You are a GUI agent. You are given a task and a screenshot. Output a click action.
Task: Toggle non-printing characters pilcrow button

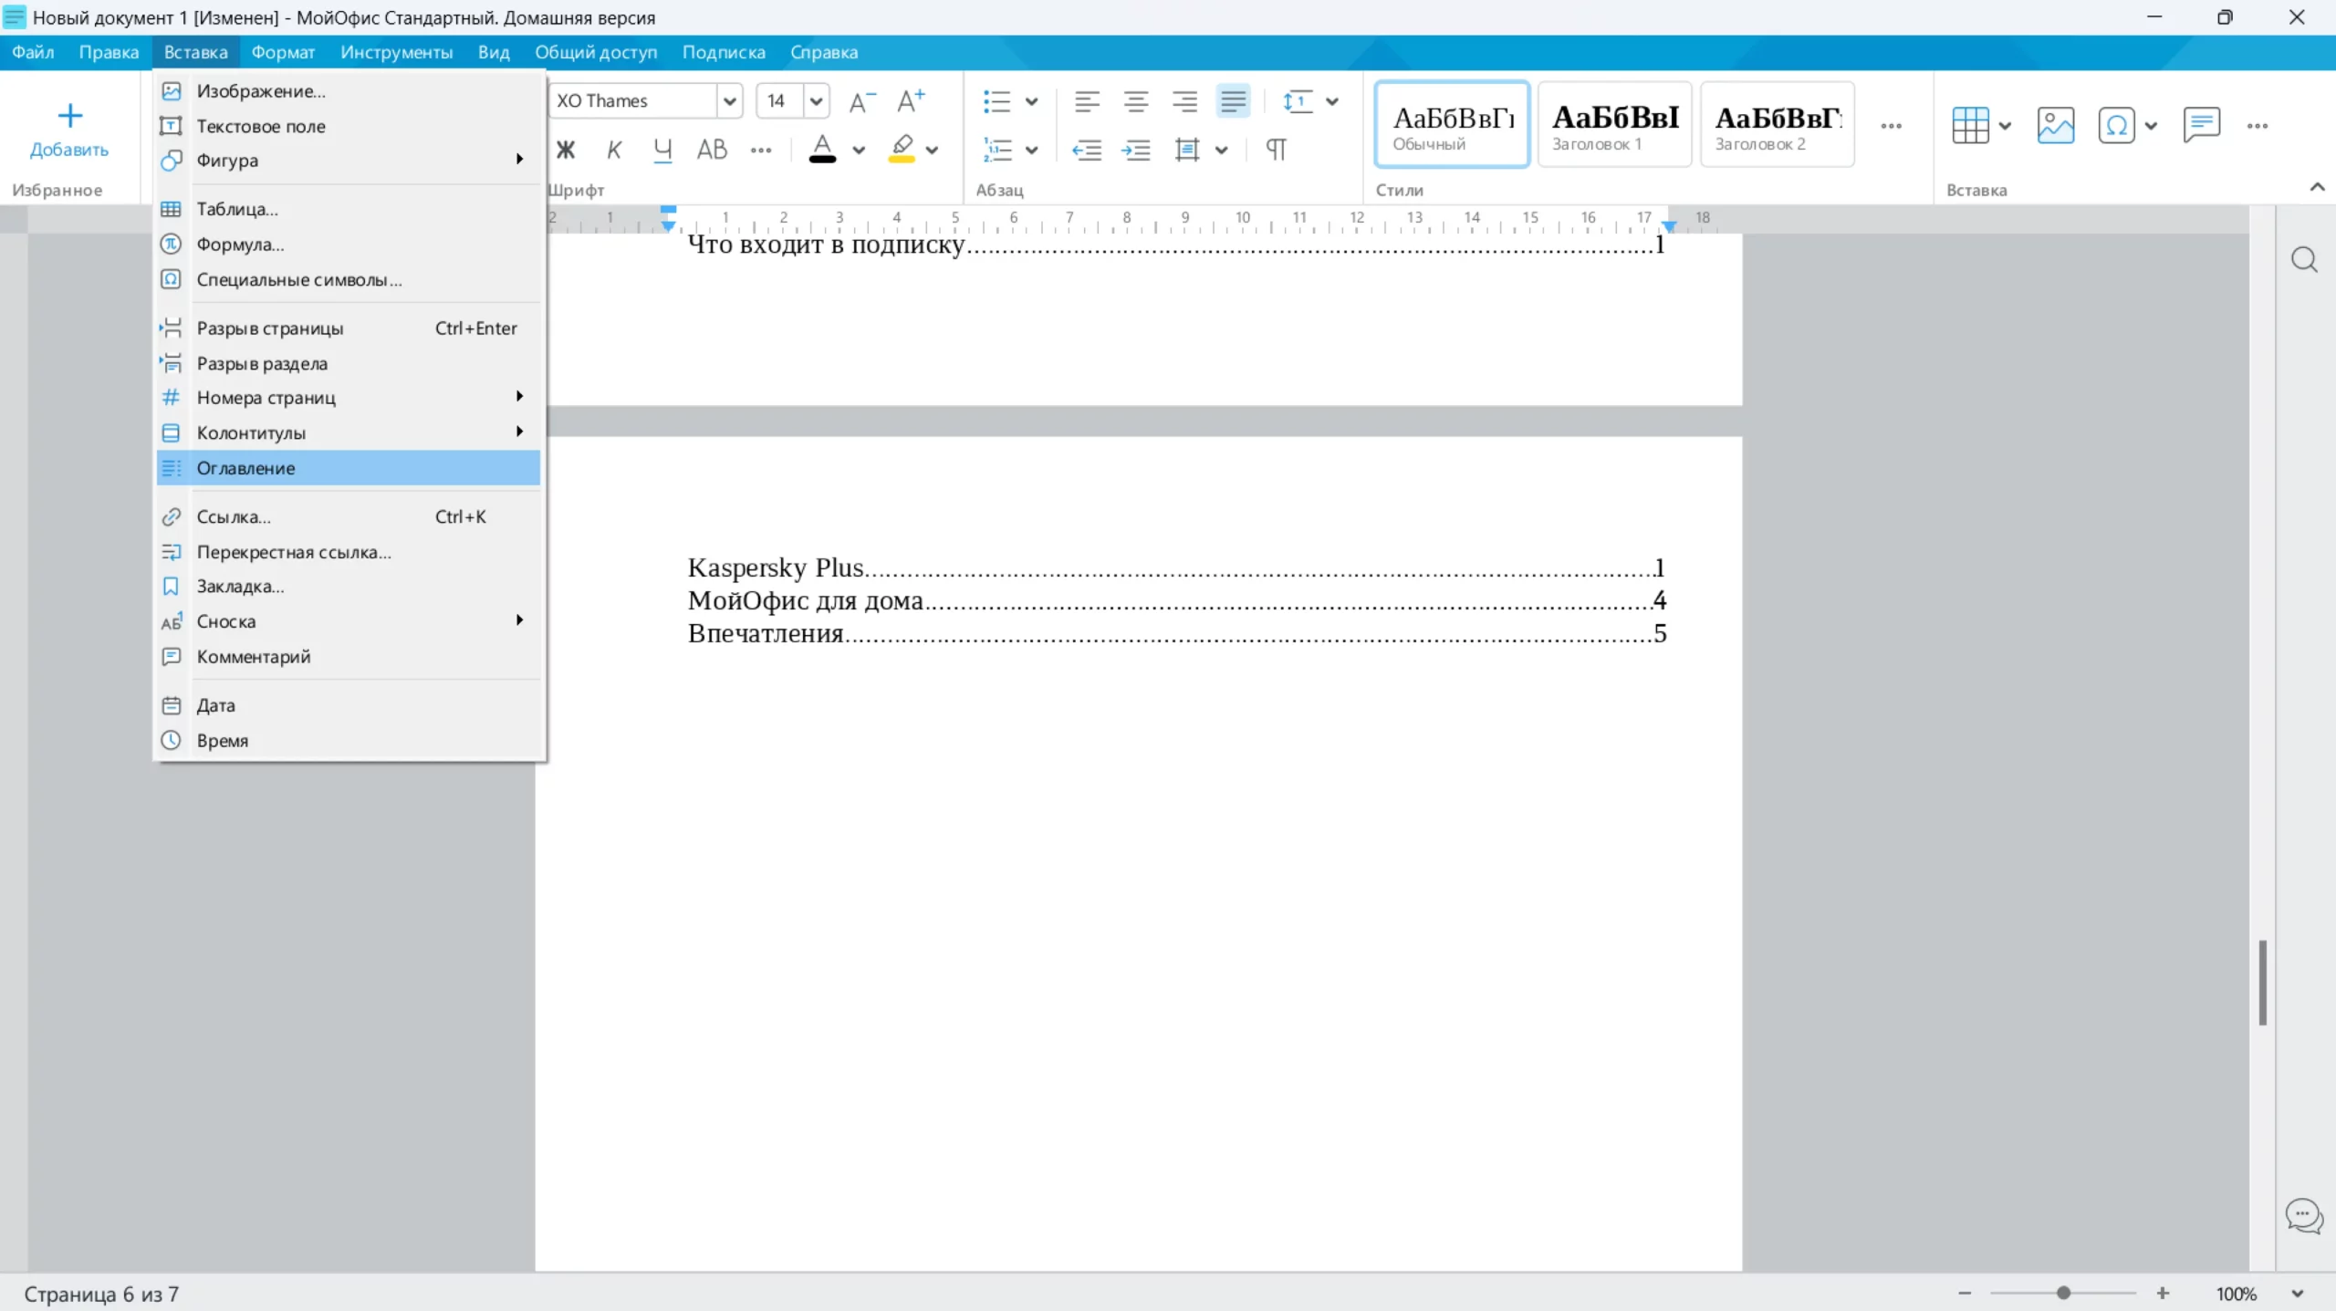(x=1276, y=150)
